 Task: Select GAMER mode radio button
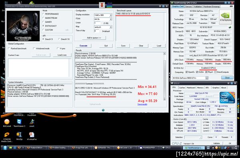(44, 22)
